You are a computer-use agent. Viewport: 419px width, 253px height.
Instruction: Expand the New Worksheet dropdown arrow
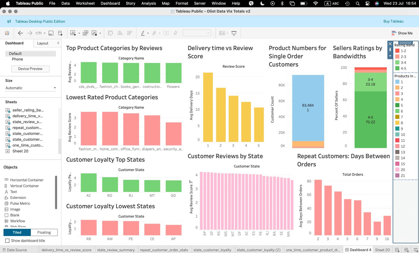tap(79, 33)
